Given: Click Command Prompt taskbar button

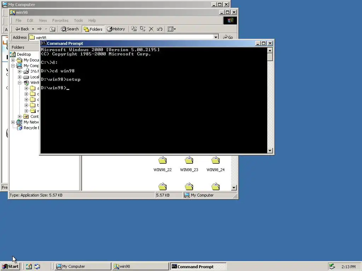Looking at the screenshot, I should pyautogui.click(x=198, y=266).
